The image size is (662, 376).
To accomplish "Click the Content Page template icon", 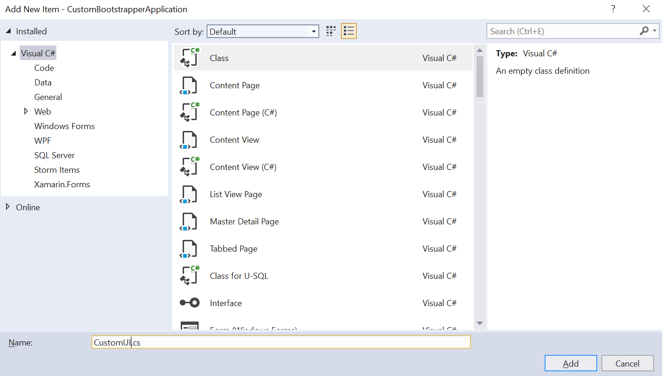I will pyautogui.click(x=189, y=85).
